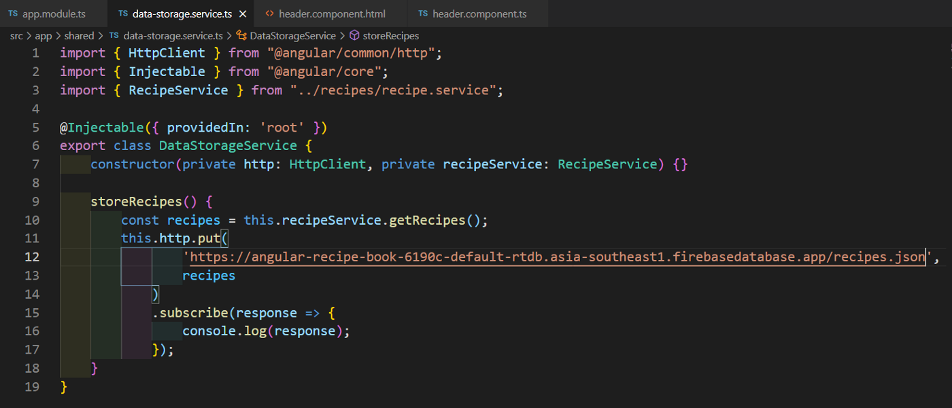The image size is (952, 408).
Task: Open the header.component.html tab
Action: point(332,14)
